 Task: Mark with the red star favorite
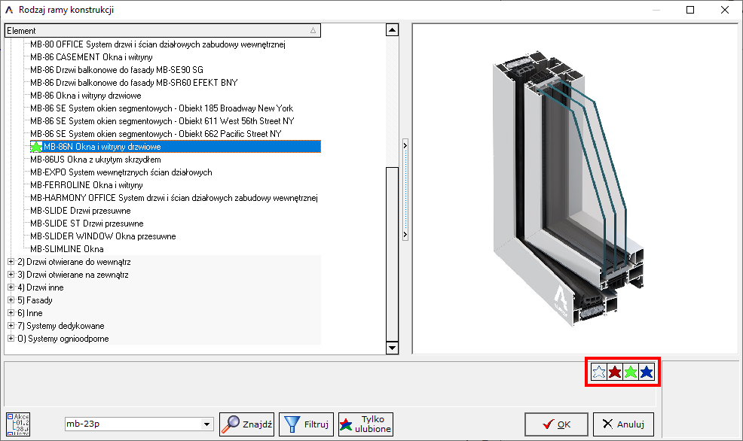click(x=615, y=372)
